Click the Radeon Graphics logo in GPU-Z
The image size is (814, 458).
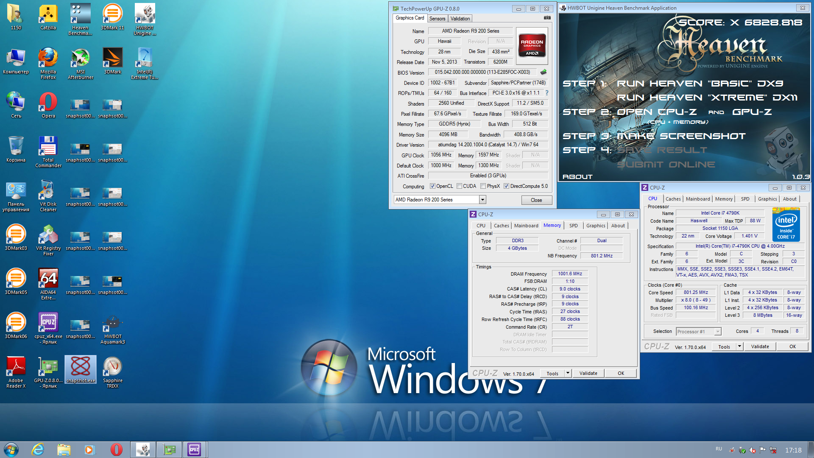(532, 46)
